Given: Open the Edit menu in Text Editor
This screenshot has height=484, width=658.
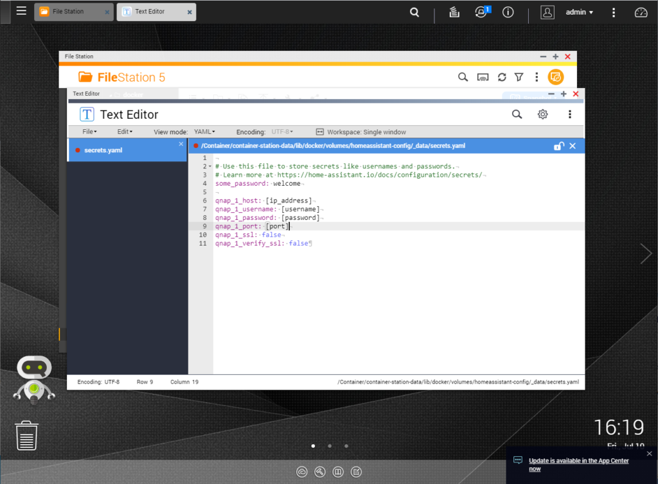Looking at the screenshot, I should (125, 132).
